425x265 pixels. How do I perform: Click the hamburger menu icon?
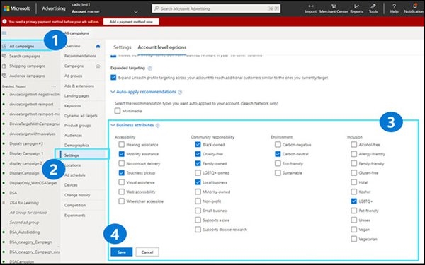pos(4,33)
